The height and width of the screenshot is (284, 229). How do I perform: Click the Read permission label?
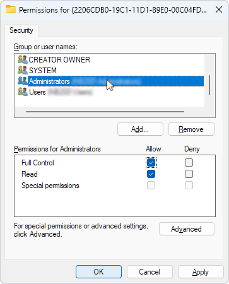pyautogui.click(x=30, y=174)
